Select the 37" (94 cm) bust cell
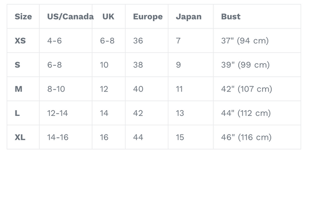 click(245, 41)
